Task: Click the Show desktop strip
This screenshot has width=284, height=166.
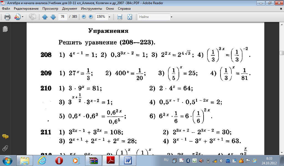Action: click(x=283, y=160)
